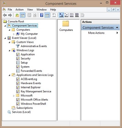Expand the Microsoft folder node
The width and height of the screenshot is (122, 128).
click(x=14, y=96)
